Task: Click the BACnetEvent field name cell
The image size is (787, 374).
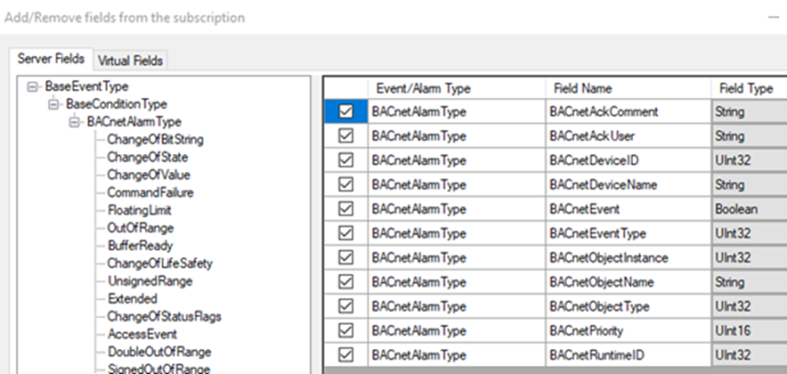Action: coord(628,209)
